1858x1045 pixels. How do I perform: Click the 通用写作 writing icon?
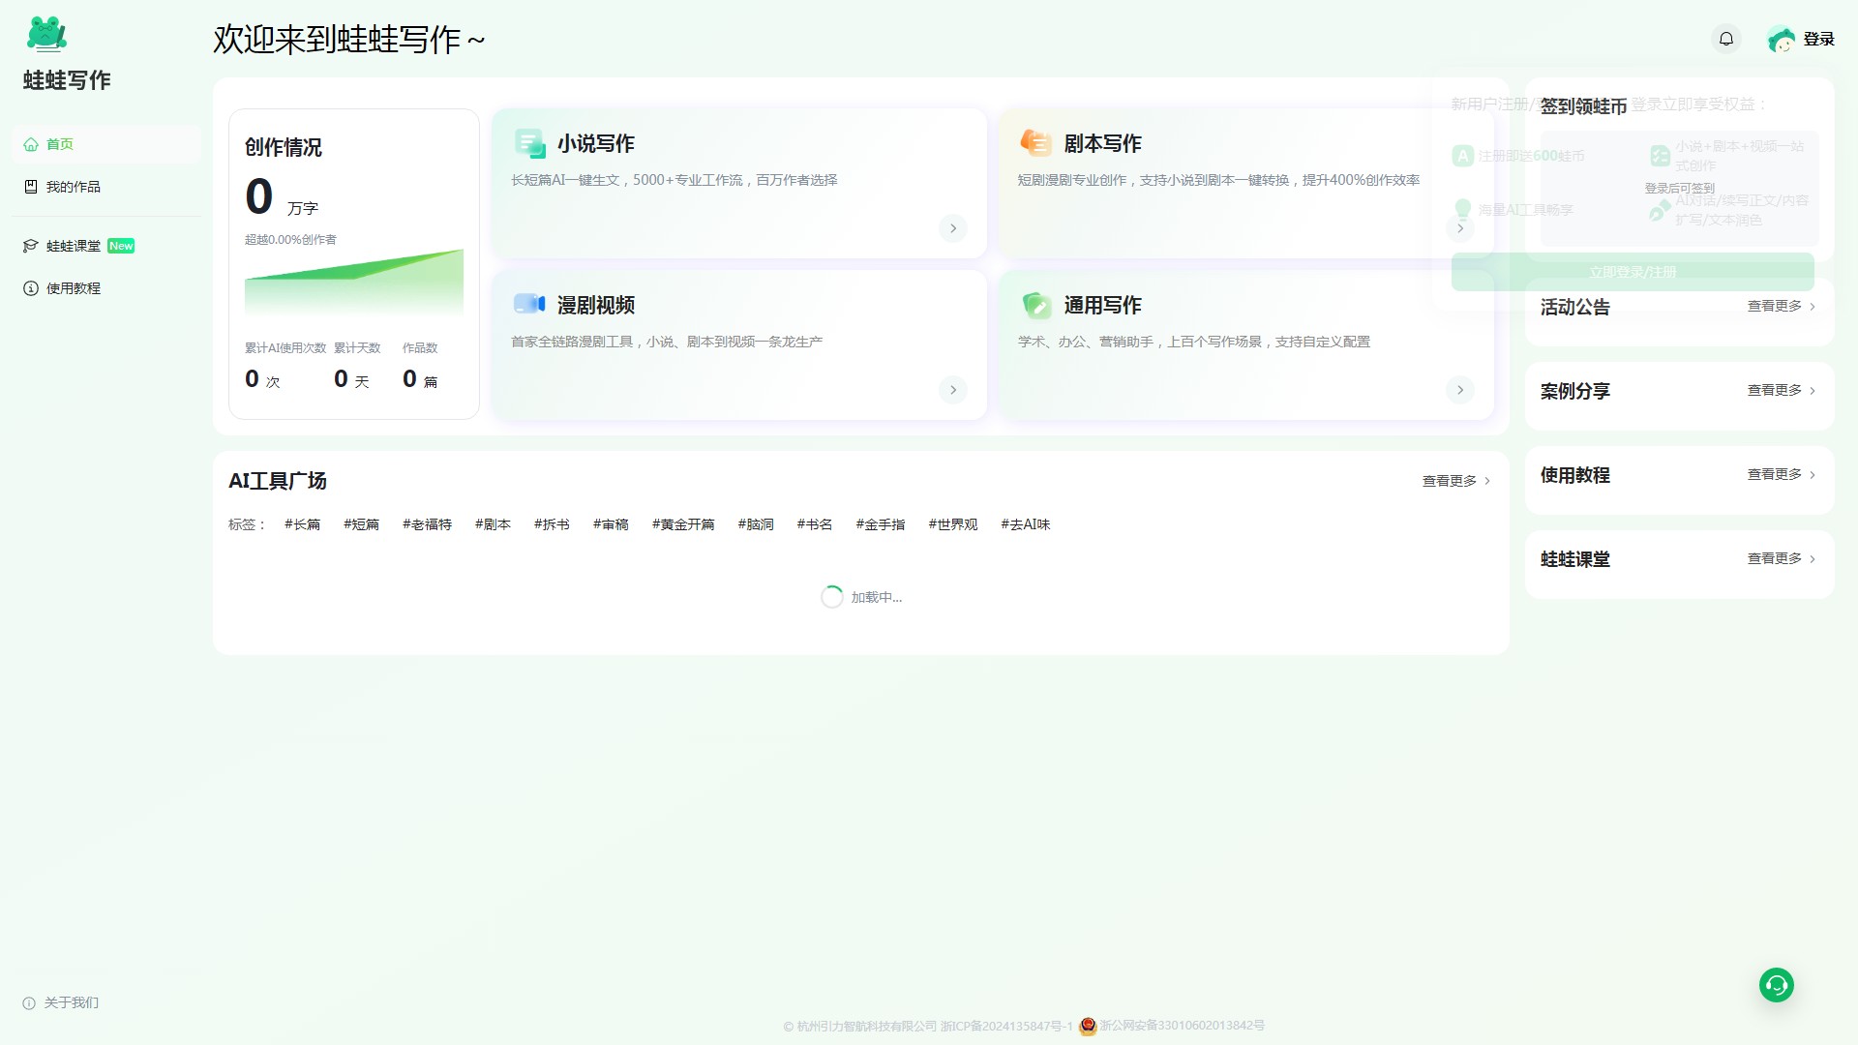click(1036, 304)
